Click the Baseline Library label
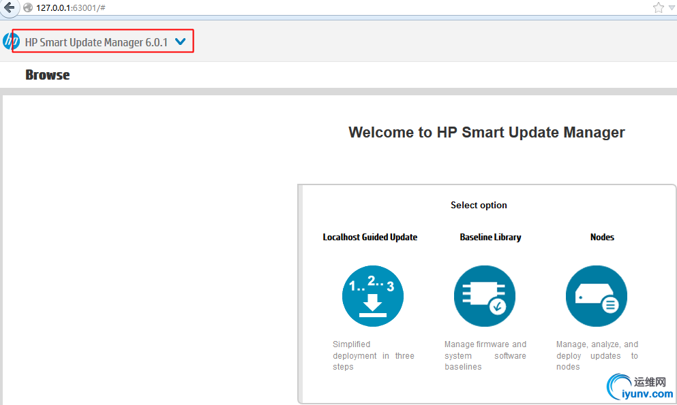This screenshot has height=405, width=677. (490, 238)
